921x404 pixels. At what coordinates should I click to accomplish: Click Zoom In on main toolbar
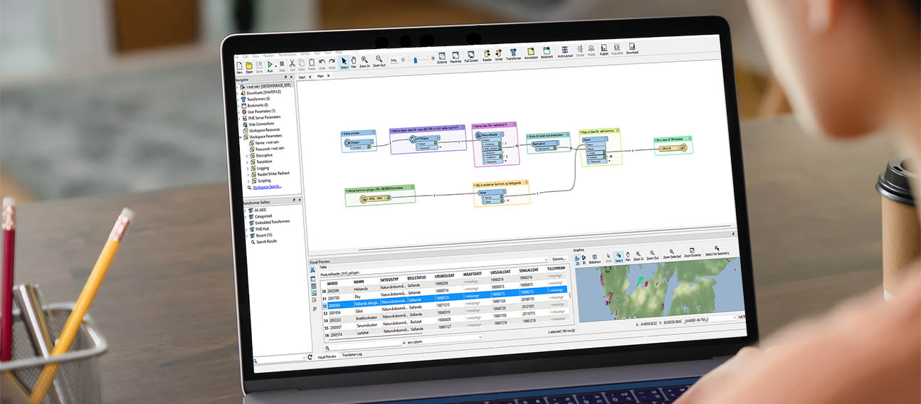point(364,62)
